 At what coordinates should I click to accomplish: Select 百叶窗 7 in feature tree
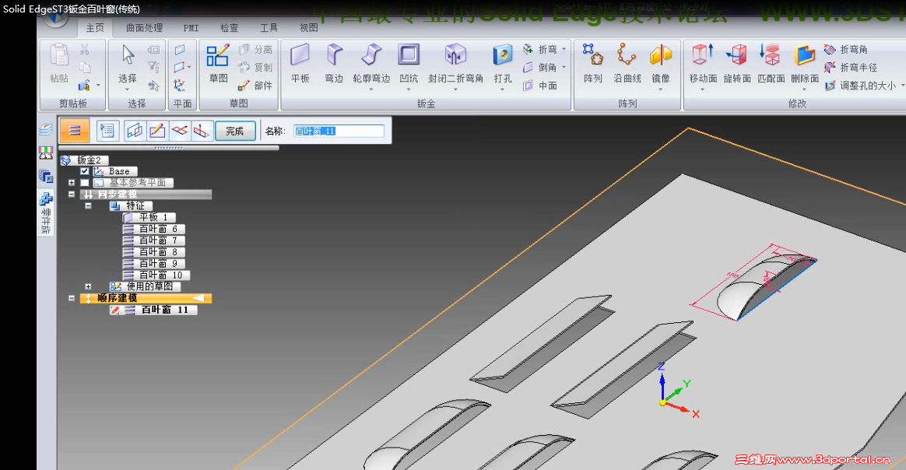[153, 240]
